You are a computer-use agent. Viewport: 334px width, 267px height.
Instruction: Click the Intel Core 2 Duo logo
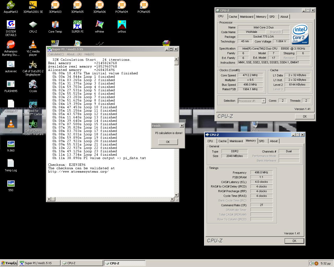pyautogui.click(x=300, y=34)
